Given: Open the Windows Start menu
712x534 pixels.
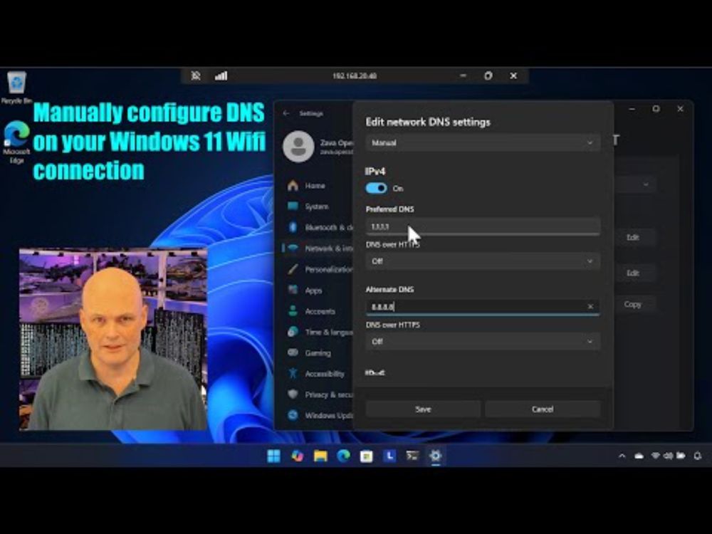Looking at the screenshot, I should (x=274, y=456).
